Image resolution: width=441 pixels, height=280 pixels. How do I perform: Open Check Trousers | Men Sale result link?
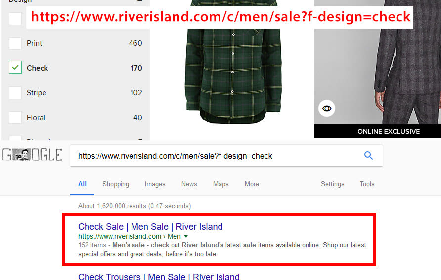pos(159,277)
